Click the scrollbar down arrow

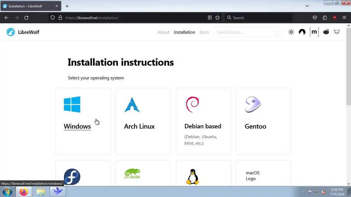click(x=349, y=184)
